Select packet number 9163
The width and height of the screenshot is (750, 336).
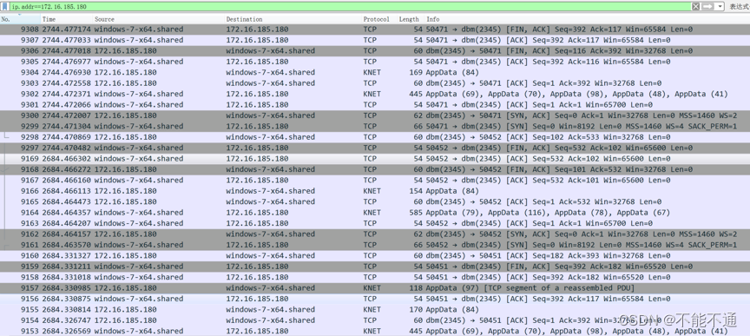[x=375, y=223]
